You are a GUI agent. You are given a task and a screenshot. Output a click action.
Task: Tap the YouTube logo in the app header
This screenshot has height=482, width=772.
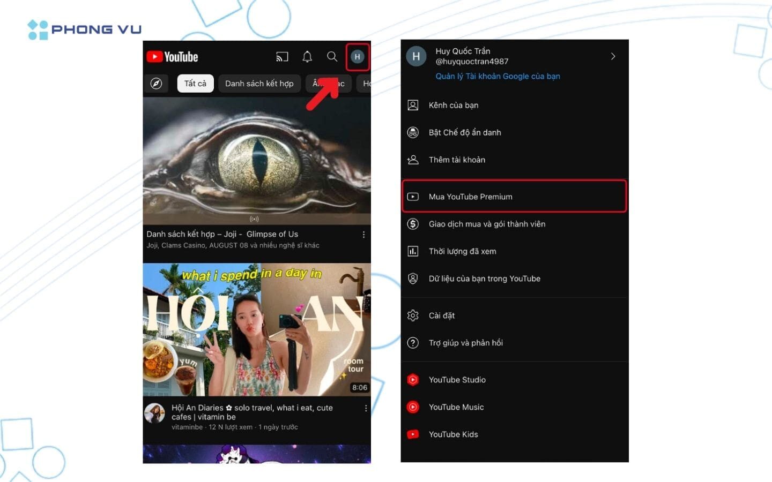172,57
